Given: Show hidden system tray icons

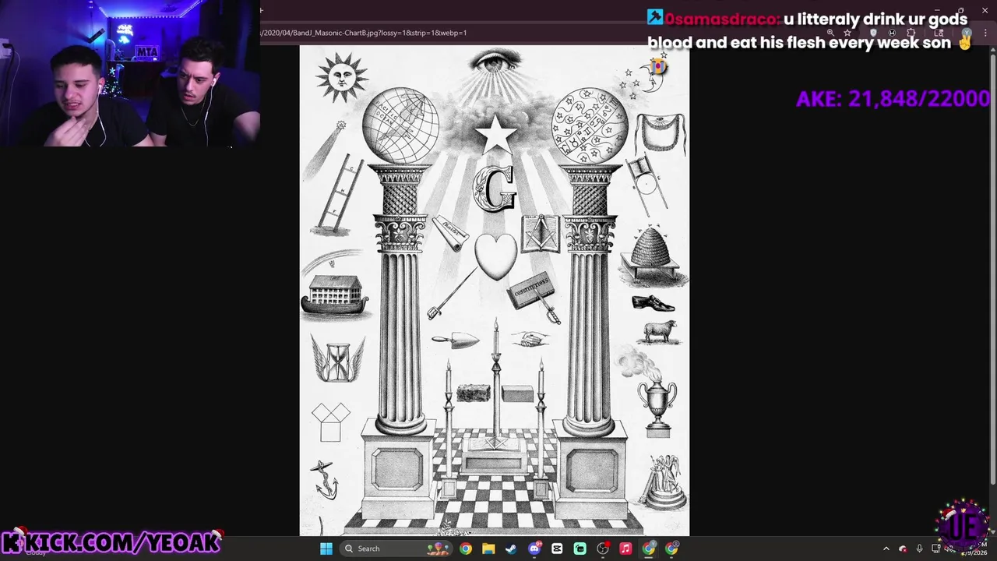Looking at the screenshot, I should click(886, 549).
